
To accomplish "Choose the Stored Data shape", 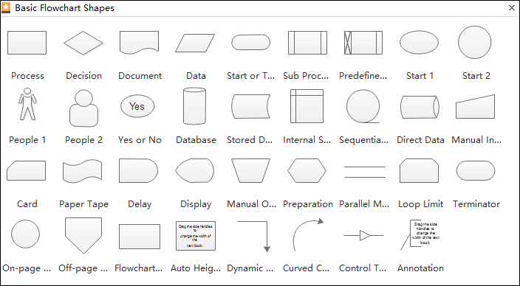I will pyautogui.click(x=250, y=106).
